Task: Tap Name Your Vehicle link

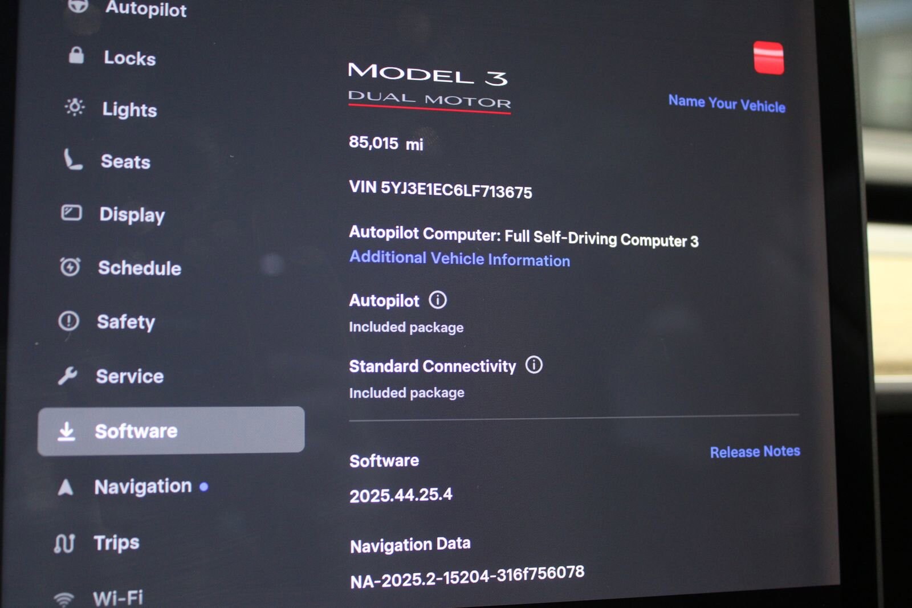Action: [727, 104]
